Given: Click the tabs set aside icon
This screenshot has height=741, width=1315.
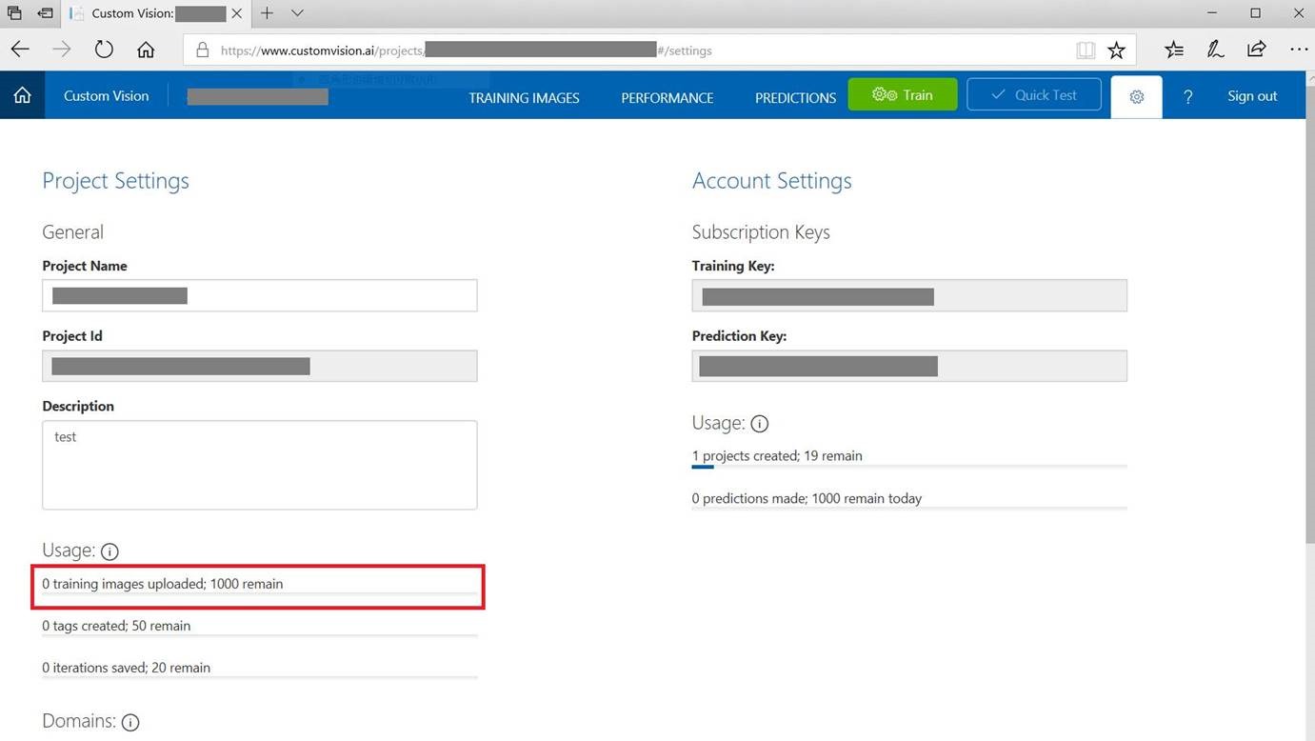Looking at the screenshot, I should coord(14,13).
